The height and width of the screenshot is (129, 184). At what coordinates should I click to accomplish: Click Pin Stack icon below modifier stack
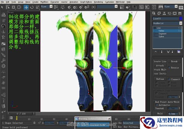(156, 52)
